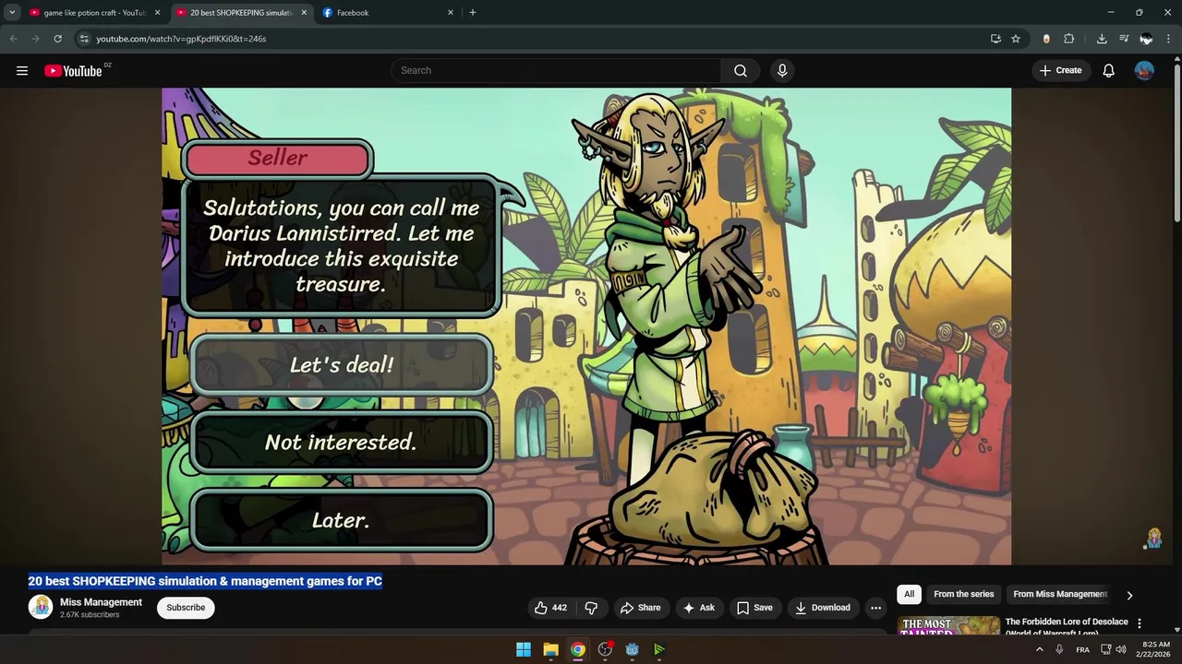
Task: Open the taskbar clock and date
Action: pos(1155,649)
